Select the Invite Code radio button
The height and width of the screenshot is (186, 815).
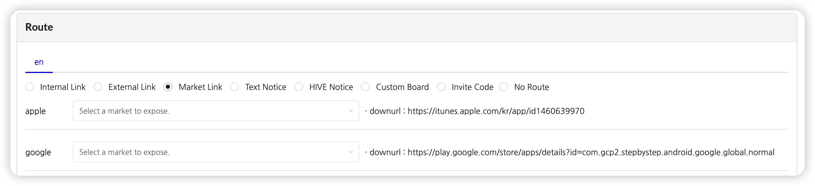[441, 87]
